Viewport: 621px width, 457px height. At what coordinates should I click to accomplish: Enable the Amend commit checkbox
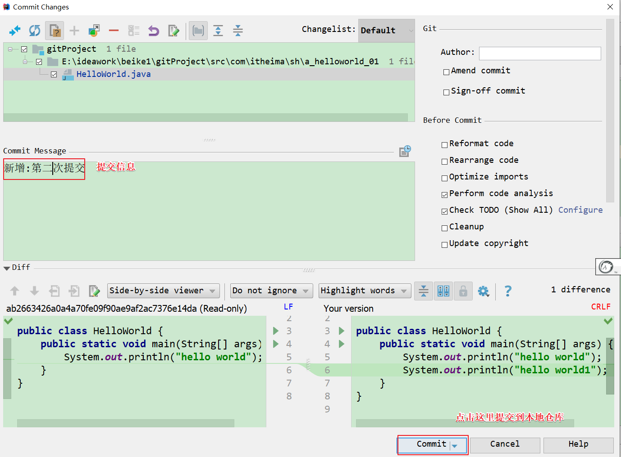(447, 72)
